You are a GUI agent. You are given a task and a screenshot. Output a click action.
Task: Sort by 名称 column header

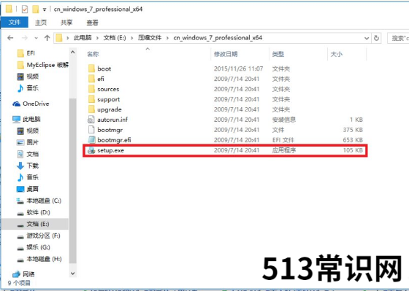click(x=93, y=54)
